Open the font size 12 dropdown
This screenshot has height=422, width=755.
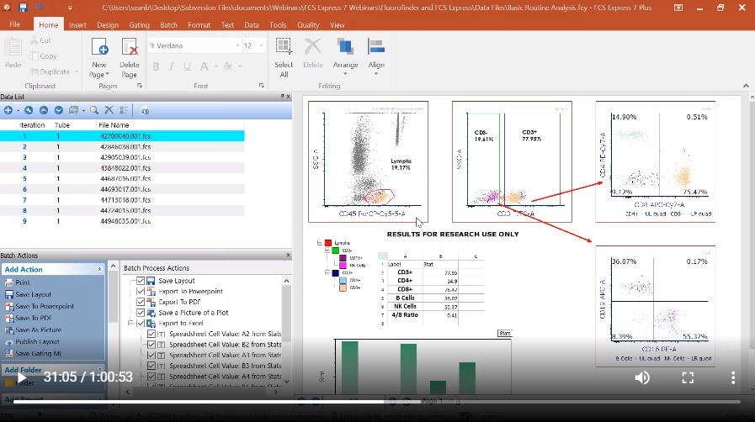262,45
